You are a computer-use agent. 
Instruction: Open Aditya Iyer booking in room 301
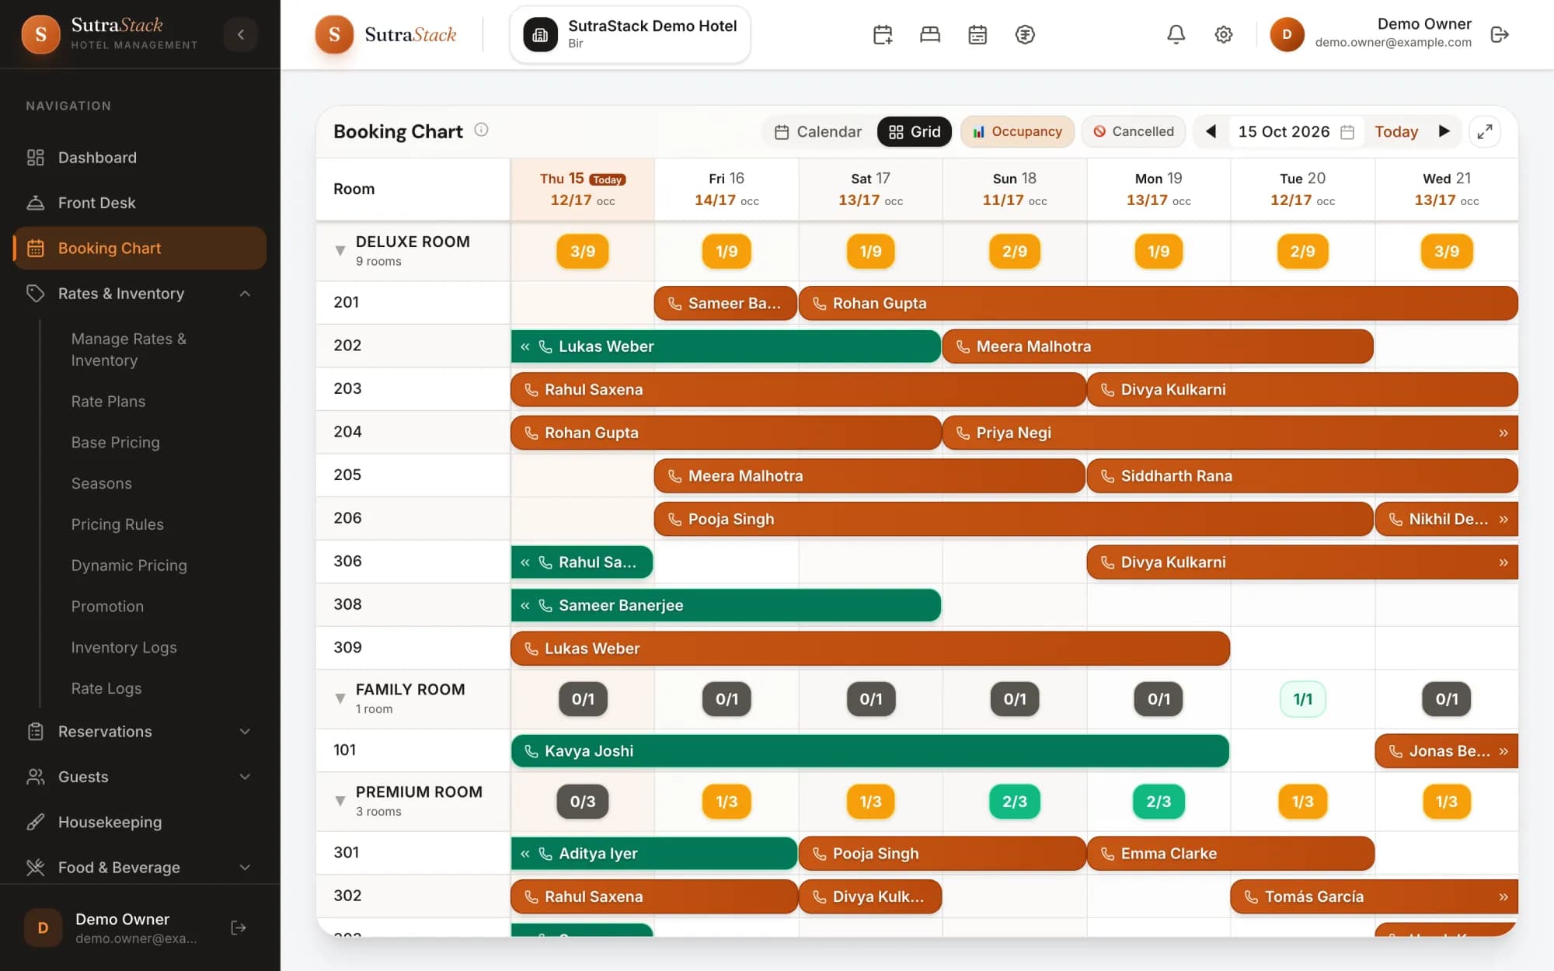(654, 854)
